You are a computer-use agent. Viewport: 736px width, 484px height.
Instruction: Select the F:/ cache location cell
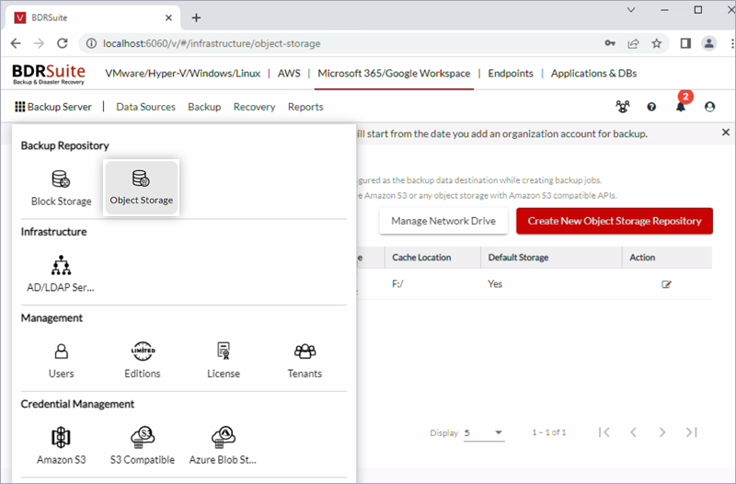coord(397,284)
